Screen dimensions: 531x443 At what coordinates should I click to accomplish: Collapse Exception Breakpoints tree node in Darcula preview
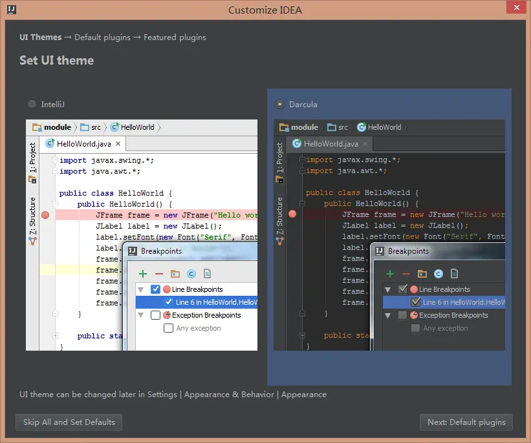388,315
